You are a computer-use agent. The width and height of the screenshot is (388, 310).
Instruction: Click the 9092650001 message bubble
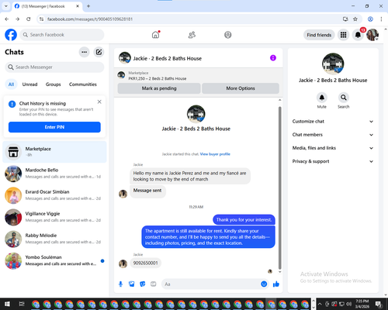(145, 263)
